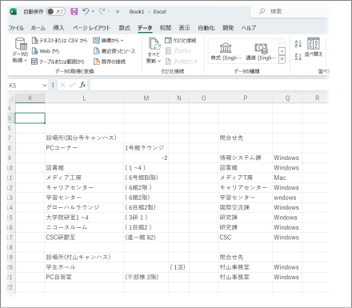This screenshot has height=308, width=352.
Task: Click cell containing Mac
Action: (x=287, y=178)
